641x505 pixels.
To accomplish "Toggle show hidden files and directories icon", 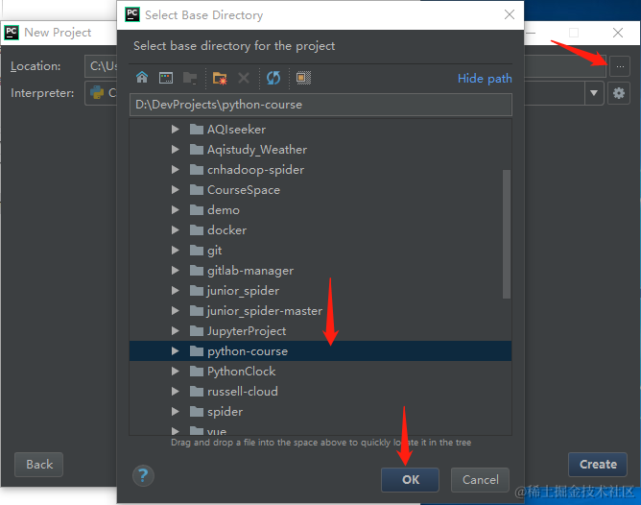I will tap(303, 78).
